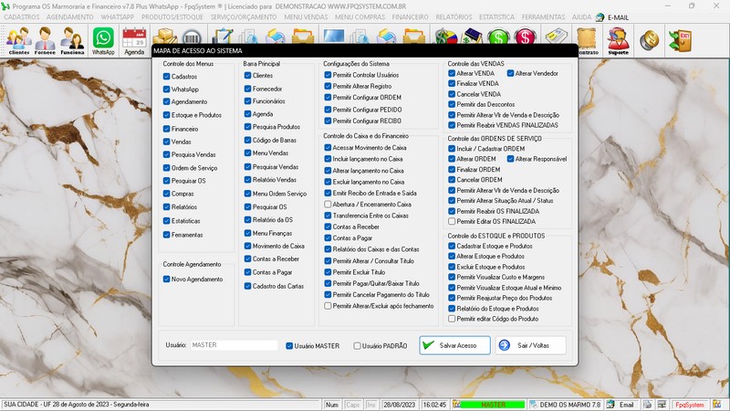Click the globe icon beside E-MAIL
Image resolution: width=730 pixels, height=411 pixels.
click(600, 17)
